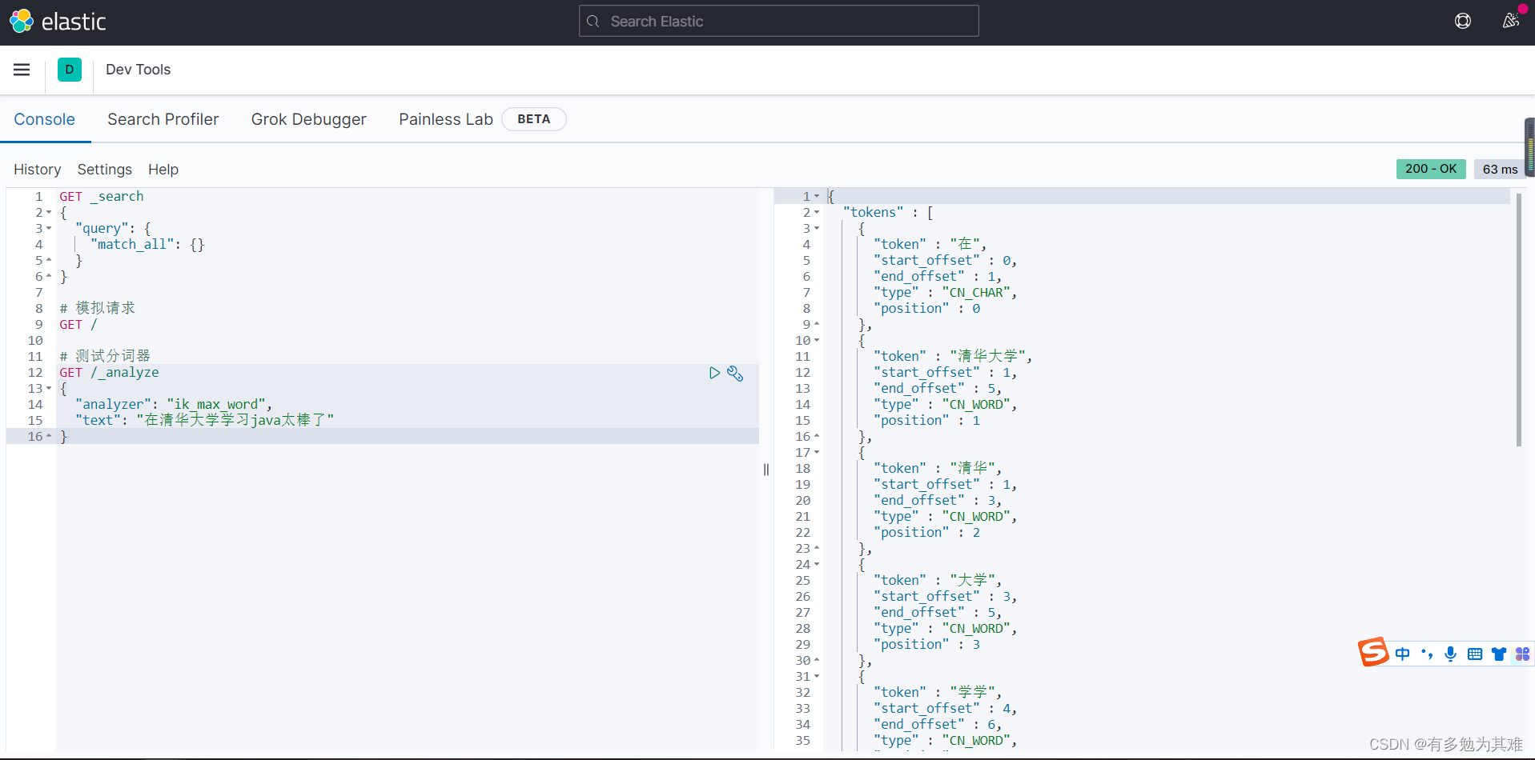
Task: Click the 63 ms response time badge
Action: (x=1500, y=169)
